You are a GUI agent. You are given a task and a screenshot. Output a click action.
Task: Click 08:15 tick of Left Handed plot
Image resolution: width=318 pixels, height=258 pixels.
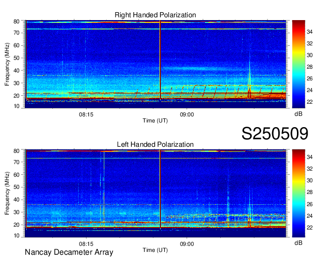tap(86, 244)
